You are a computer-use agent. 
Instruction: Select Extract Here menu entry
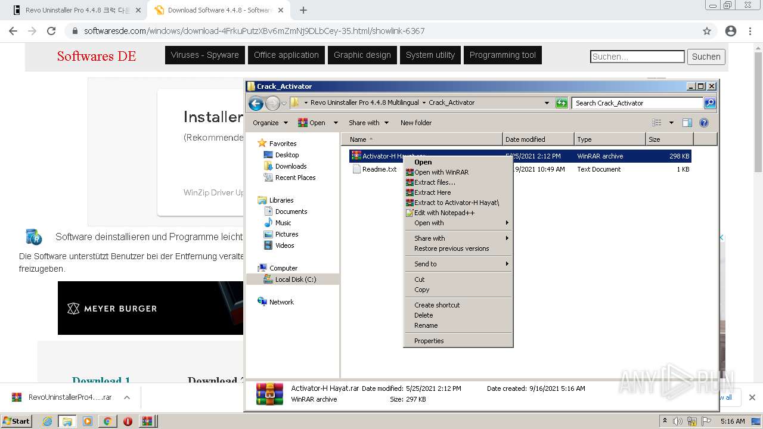(x=458, y=192)
